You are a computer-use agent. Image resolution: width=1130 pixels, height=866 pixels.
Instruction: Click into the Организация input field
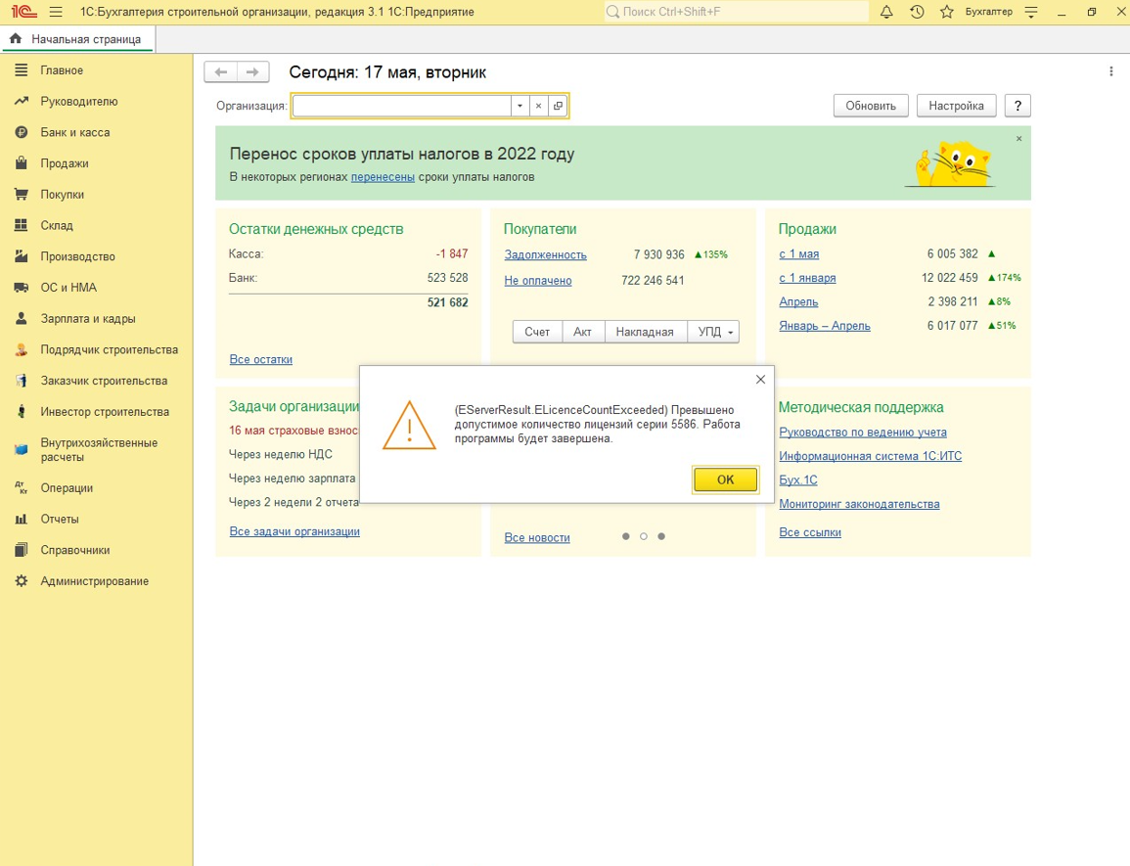click(x=402, y=106)
